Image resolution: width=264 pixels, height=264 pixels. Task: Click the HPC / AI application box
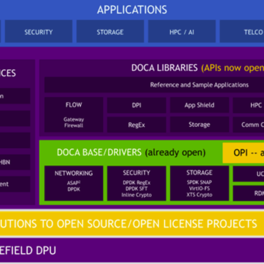pyautogui.click(x=182, y=31)
